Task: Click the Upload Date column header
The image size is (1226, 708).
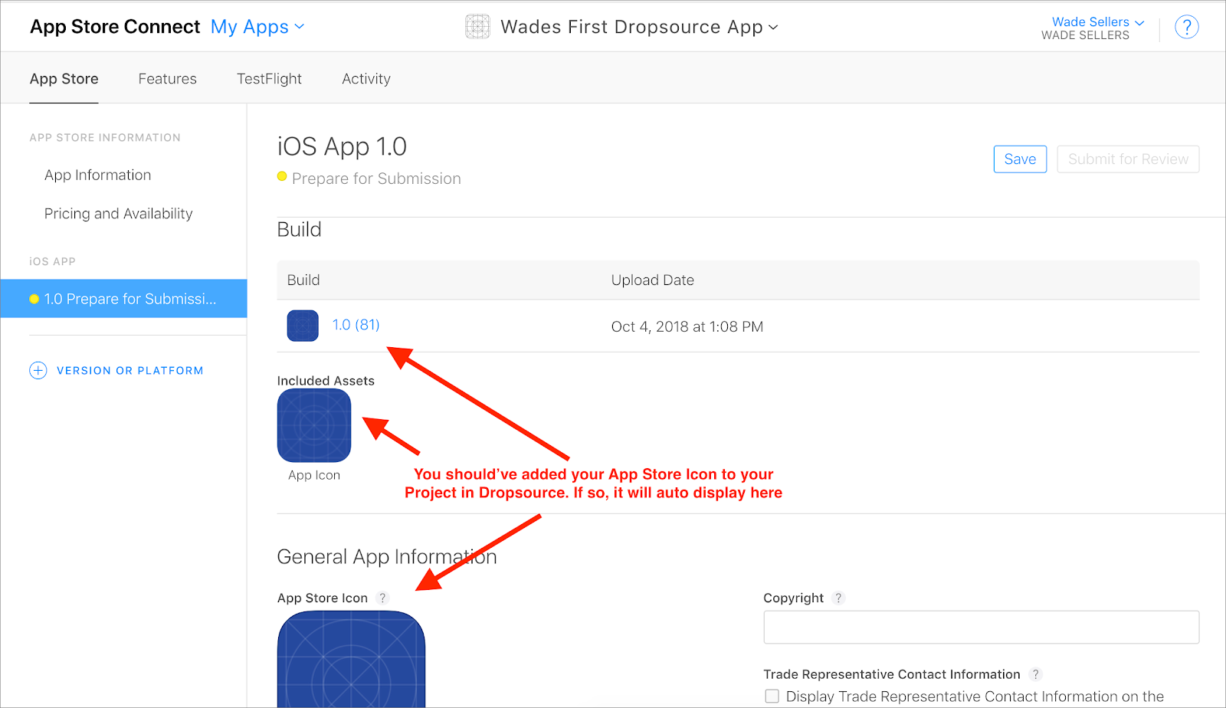Action: click(x=653, y=280)
